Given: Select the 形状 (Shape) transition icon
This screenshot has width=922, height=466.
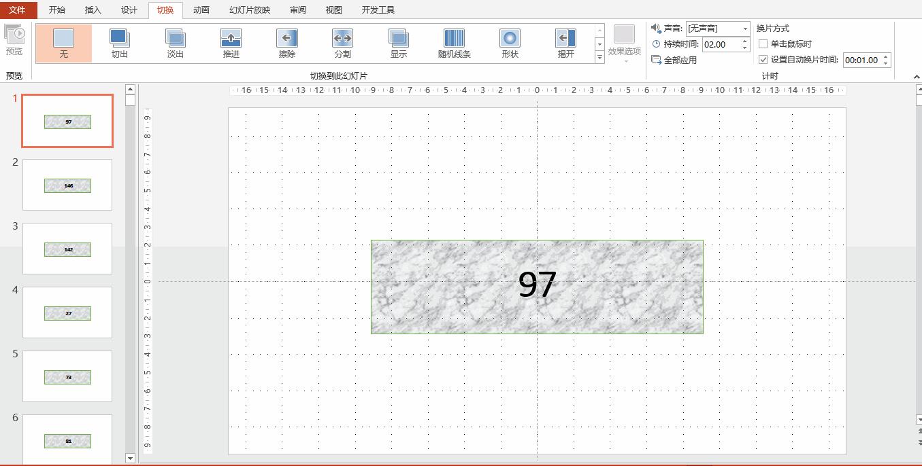Looking at the screenshot, I should pyautogui.click(x=510, y=43).
